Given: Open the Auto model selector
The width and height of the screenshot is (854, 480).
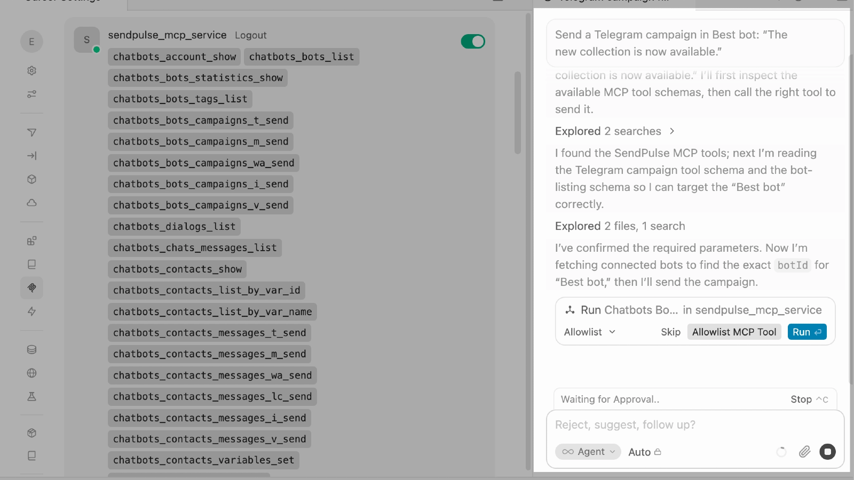Looking at the screenshot, I should click(645, 452).
